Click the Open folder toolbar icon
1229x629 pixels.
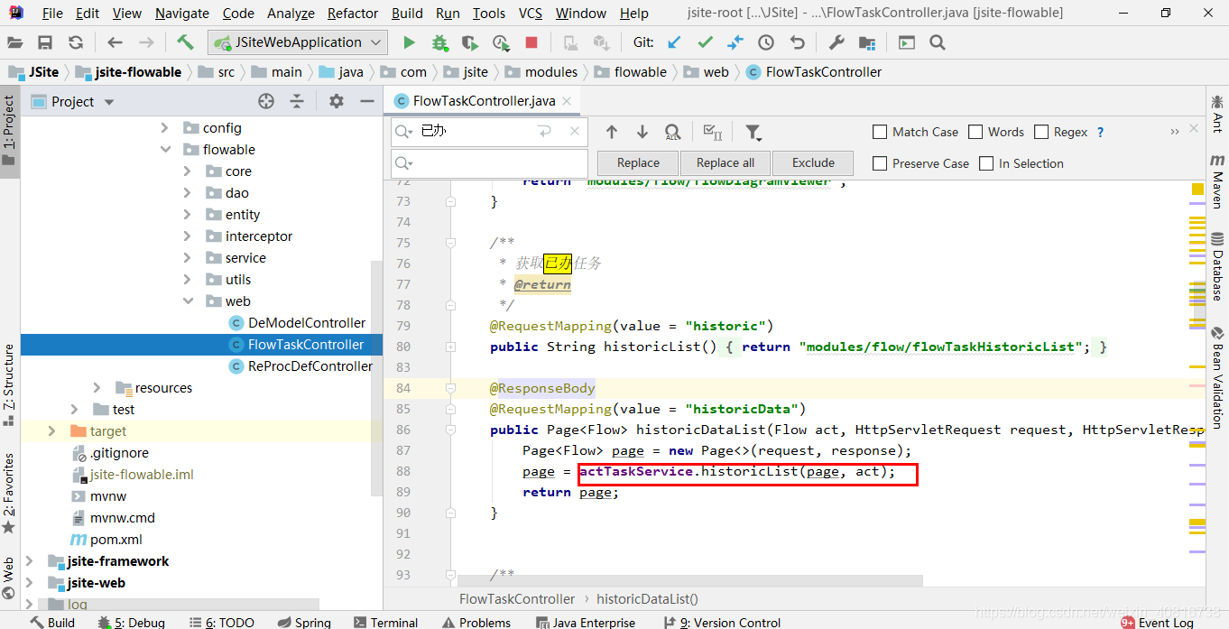[x=15, y=42]
